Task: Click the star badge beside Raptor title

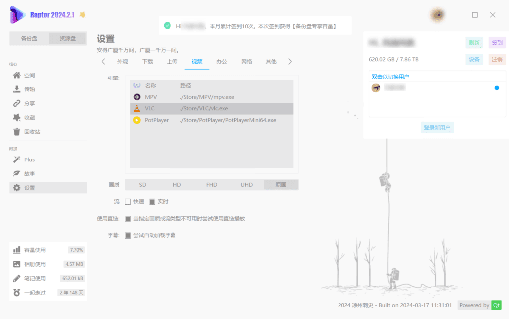Action: [83, 15]
